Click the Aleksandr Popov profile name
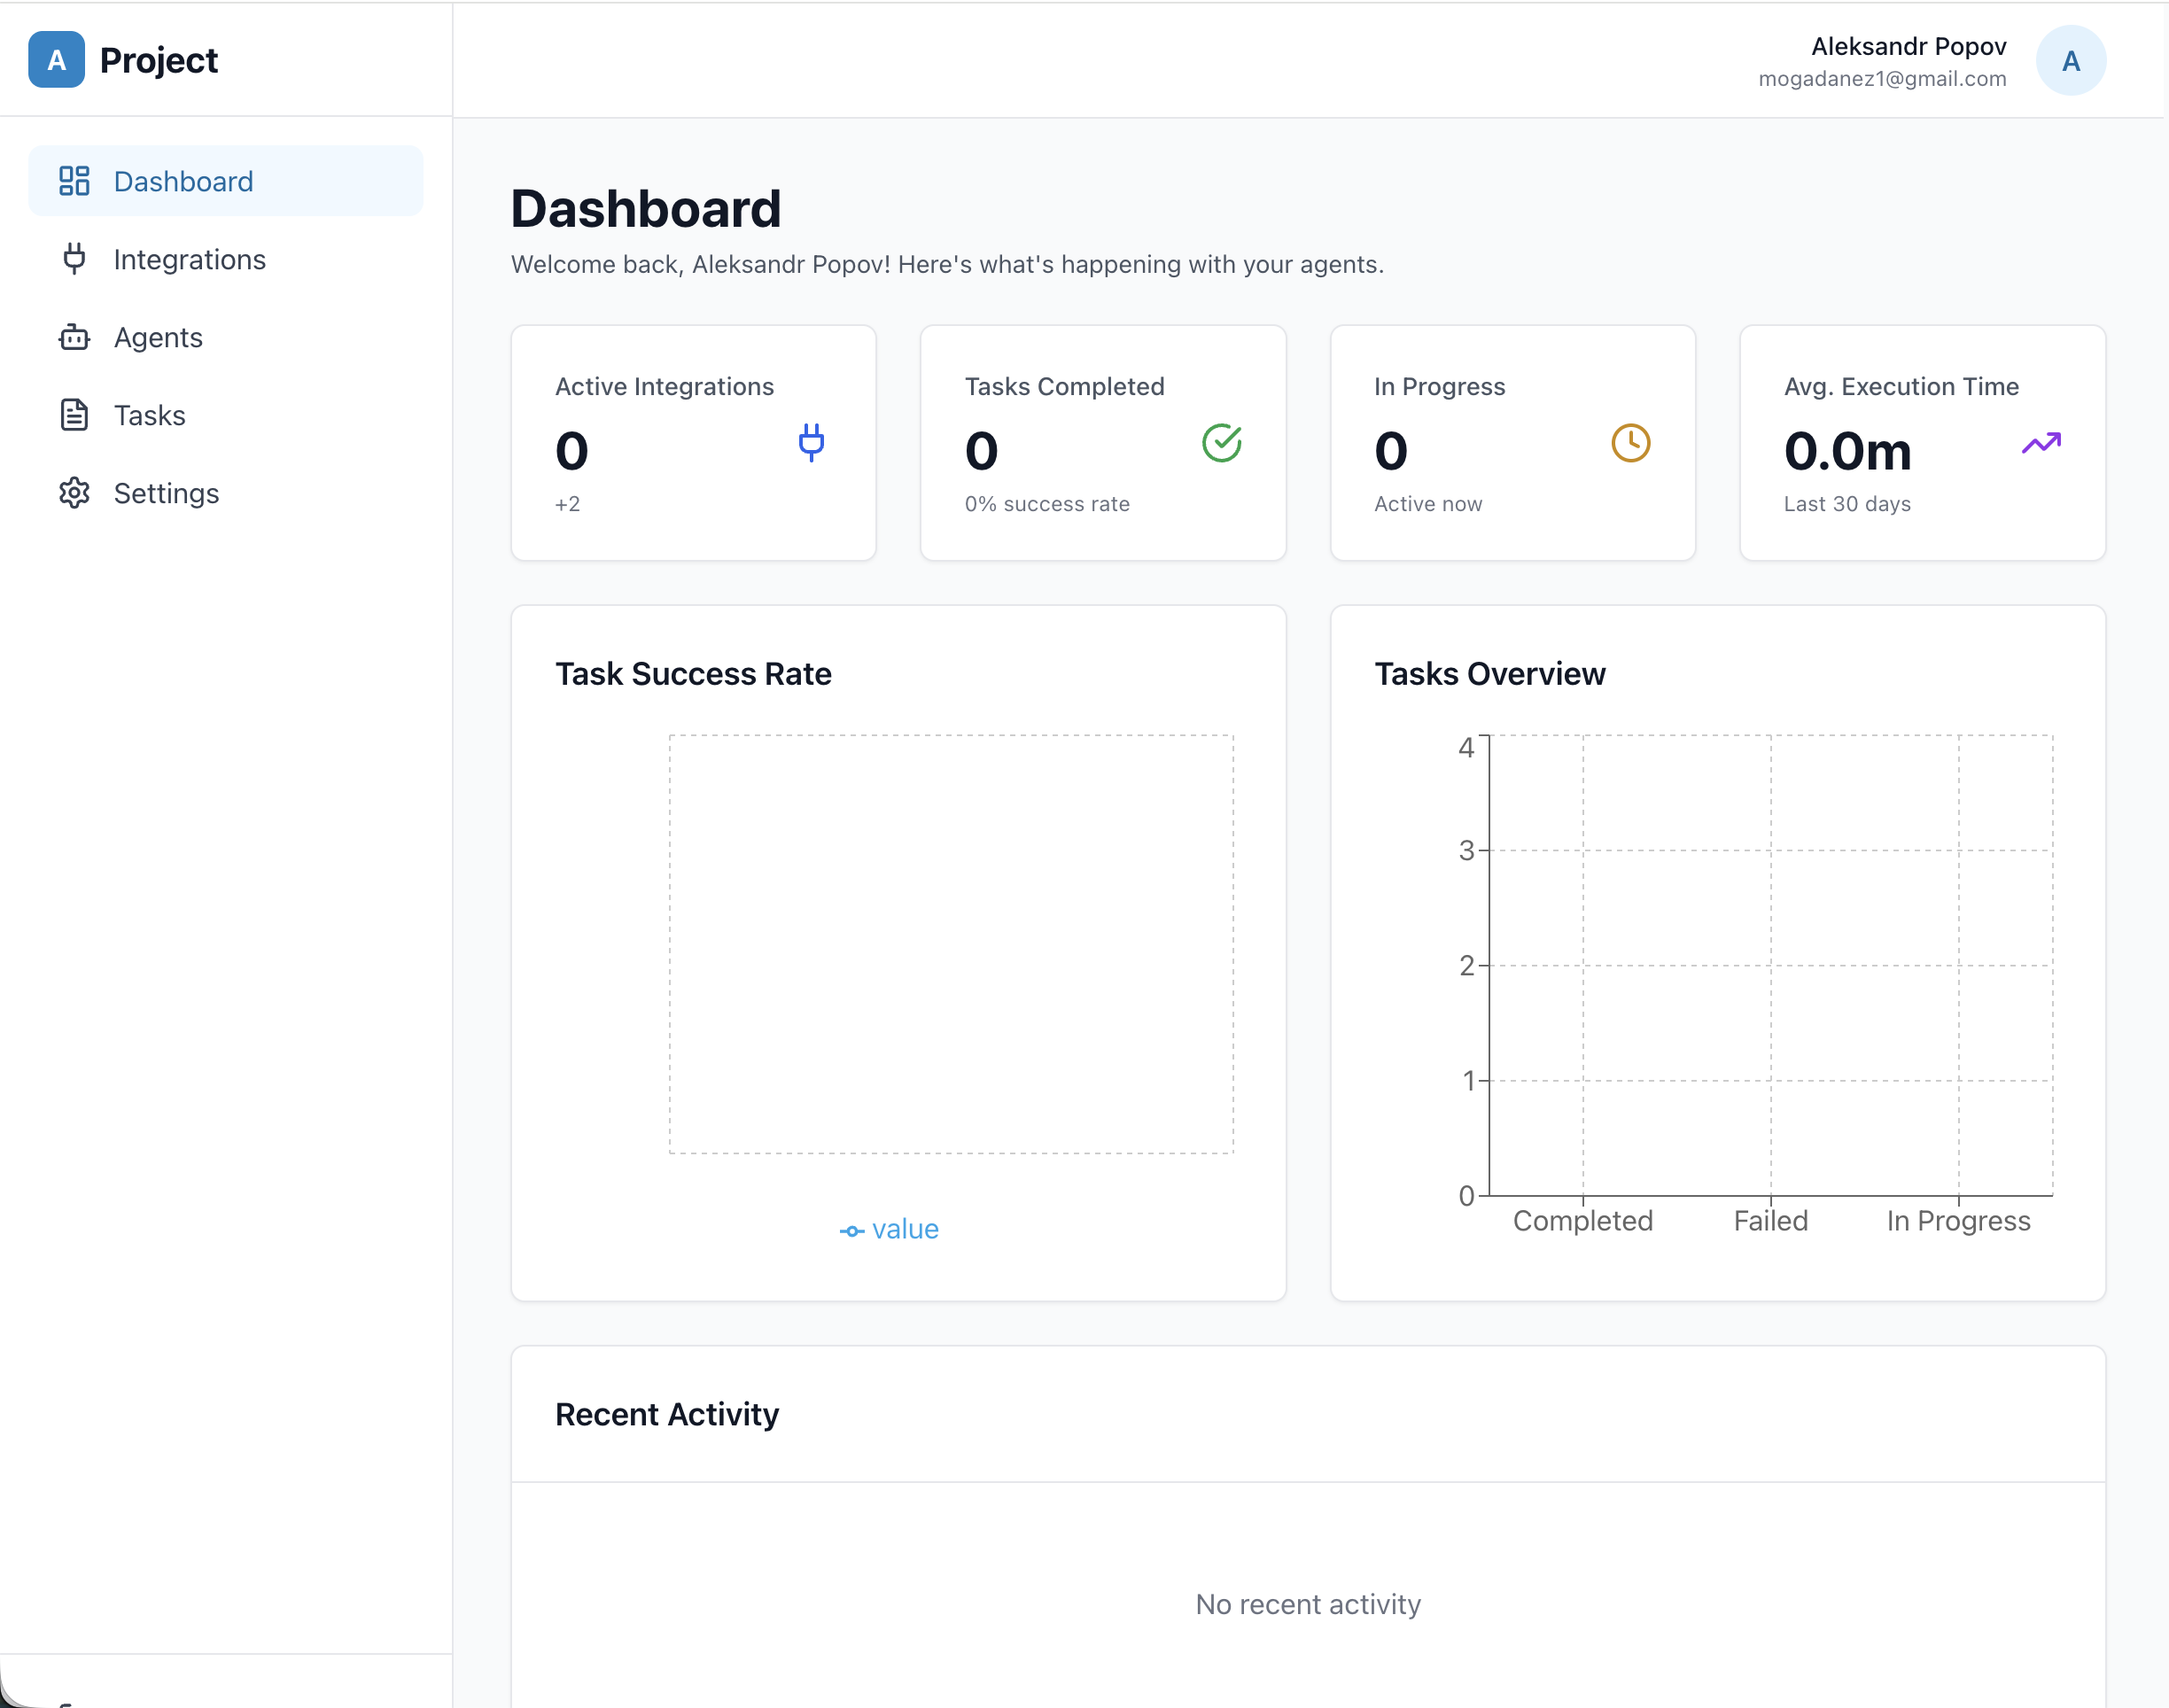The height and width of the screenshot is (1708, 2169). click(1908, 47)
